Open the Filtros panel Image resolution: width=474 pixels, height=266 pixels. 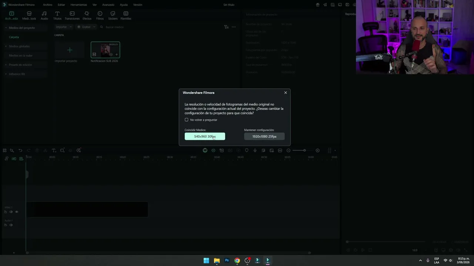tap(100, 15)
